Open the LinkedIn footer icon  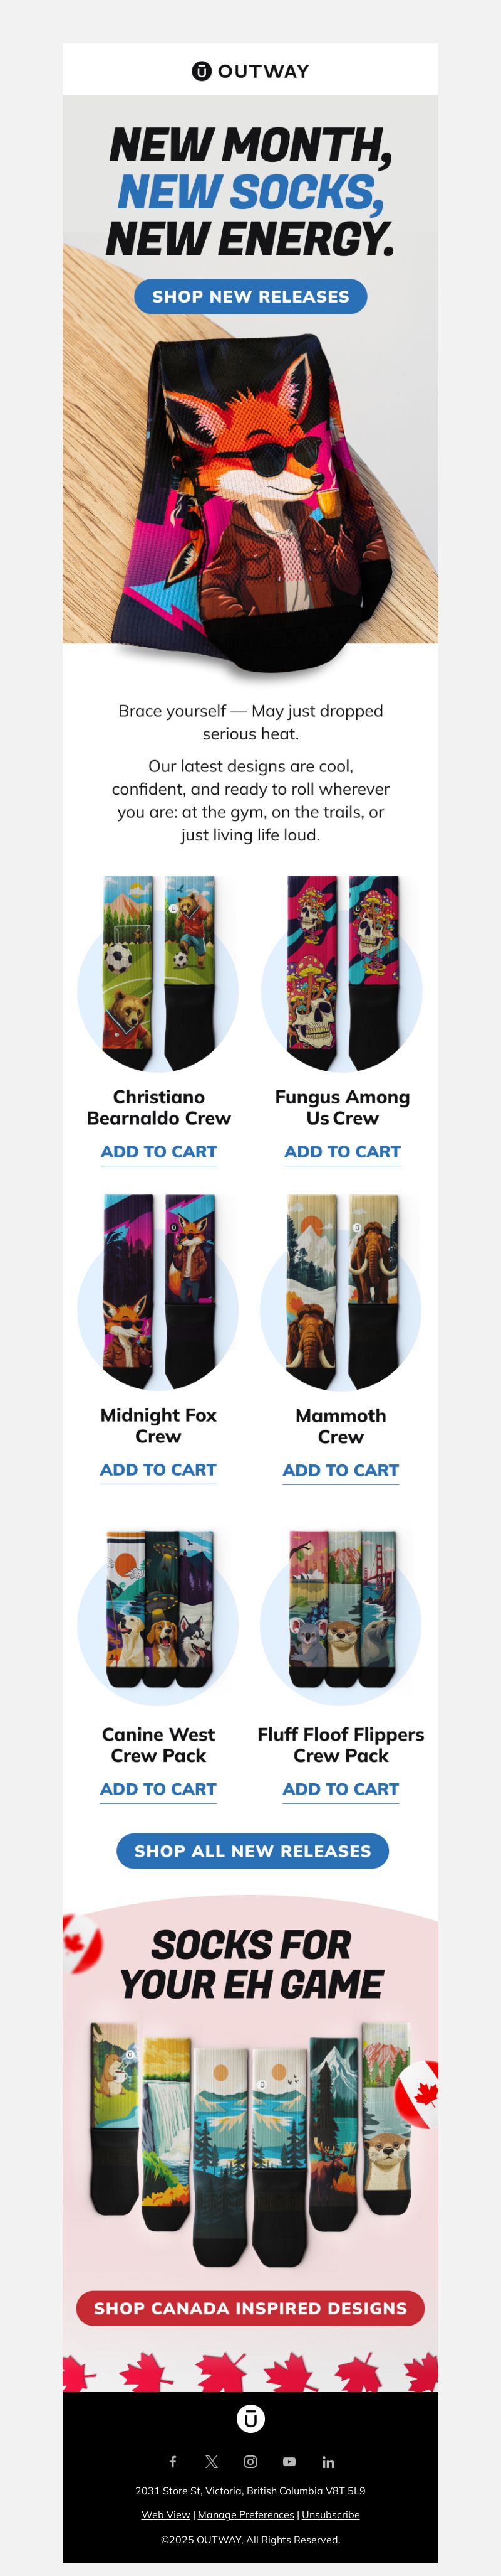tap(328, 2461)
